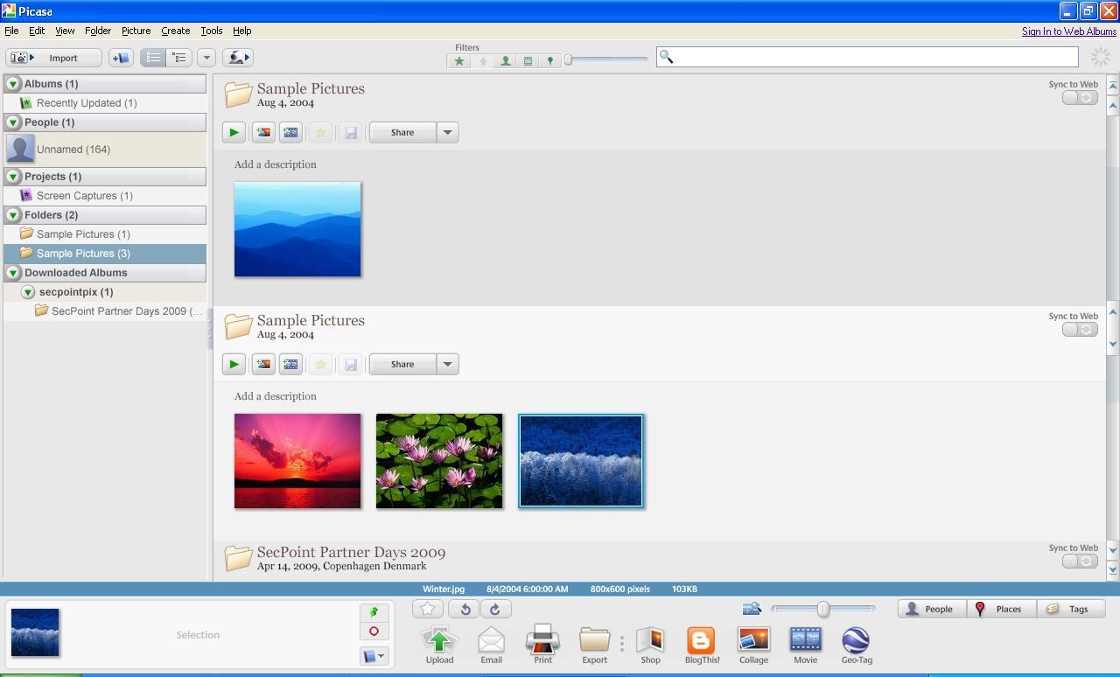Collapse the Albums section in sidebar
This screenshot has width=1120, height=677.
coord(12,83)
